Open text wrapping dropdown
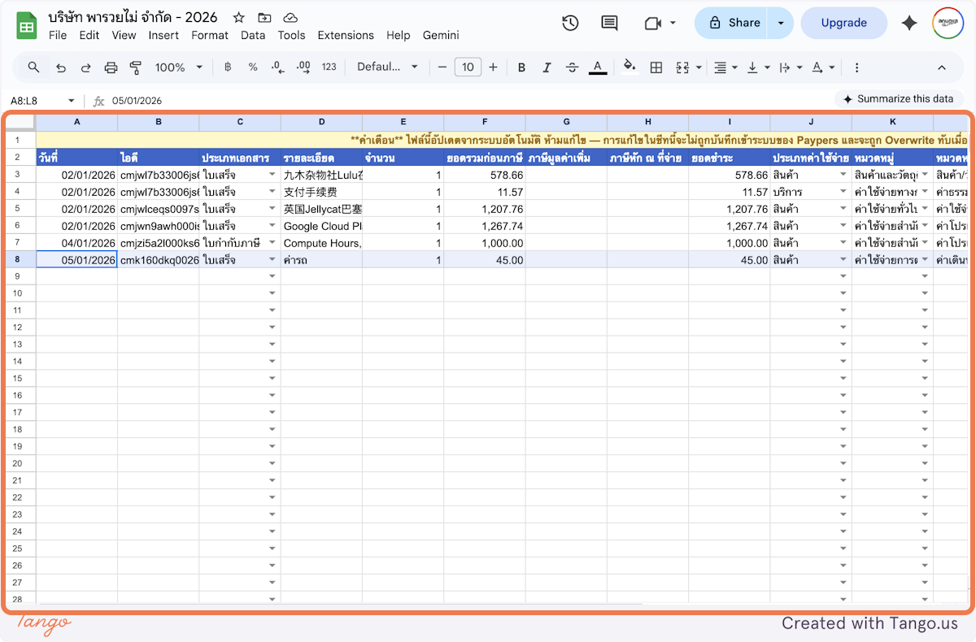The height and width of the screenshot is (642, 976). point(790,67)
